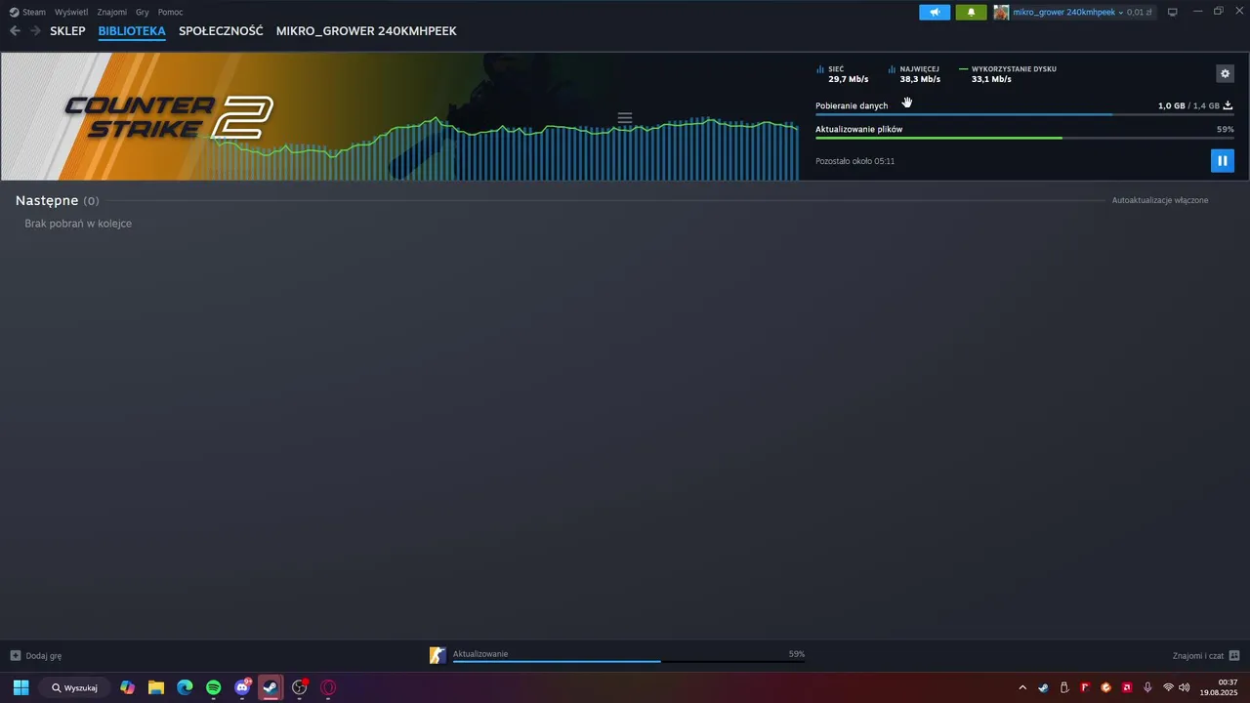
Task: Launch Microsoft Edge from the taskbar
Action: [185, 687]
